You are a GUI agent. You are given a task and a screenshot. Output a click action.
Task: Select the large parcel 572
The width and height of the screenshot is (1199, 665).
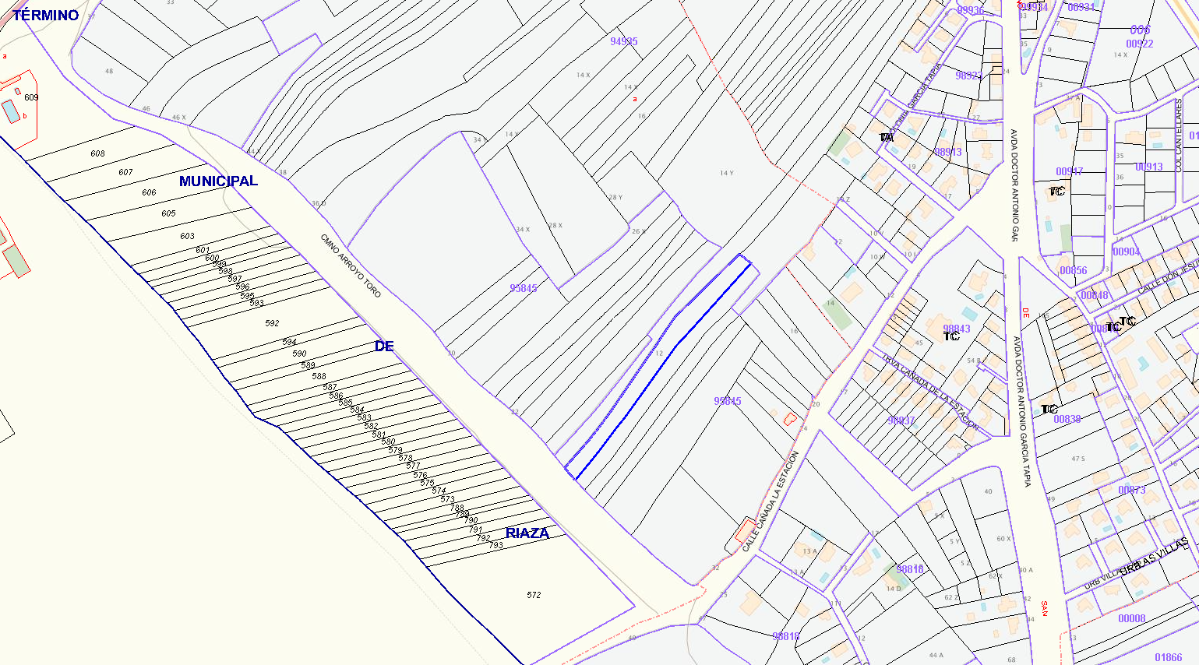pyautogui.click(x=534, y=595)
